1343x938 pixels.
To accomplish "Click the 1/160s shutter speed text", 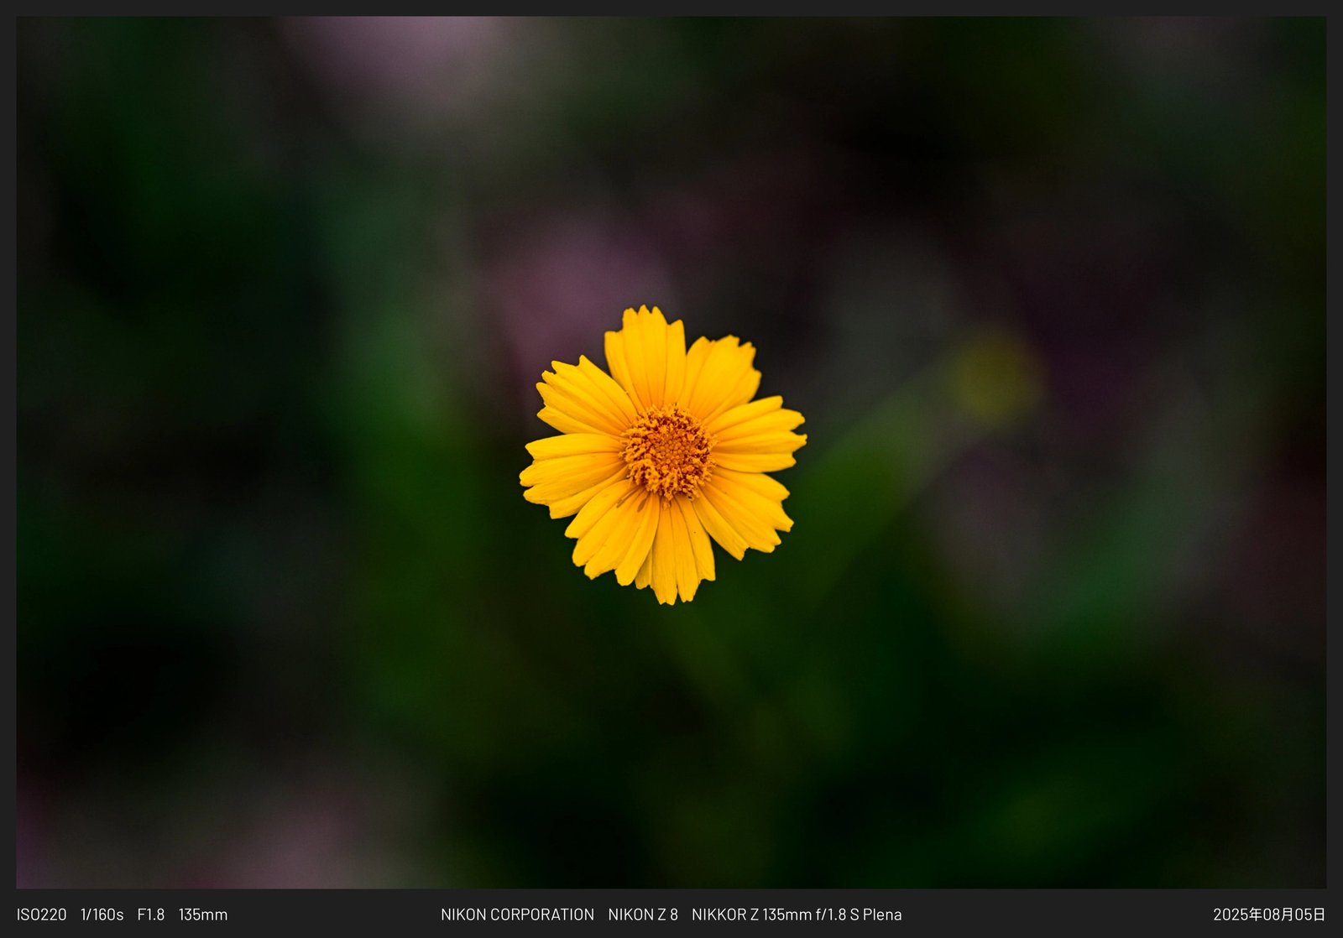I will [102, 915].
